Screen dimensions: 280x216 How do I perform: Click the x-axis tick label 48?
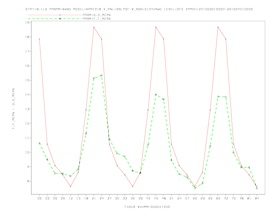(164, 198)
